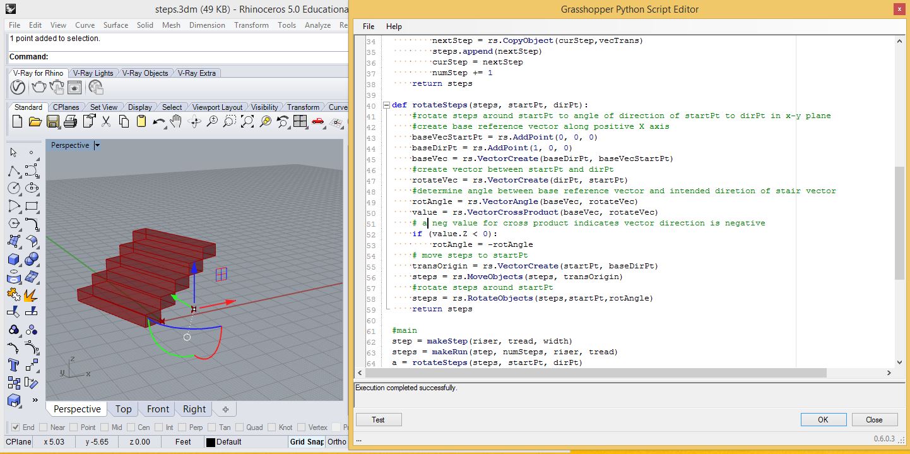910x454 pixels.
Task: Switch to the Front viewport tab
Action: point(158,409)
